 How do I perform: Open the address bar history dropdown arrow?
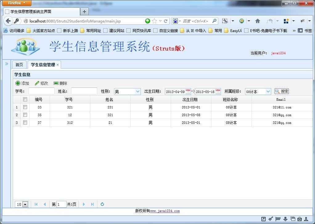[x=160, y=21]
